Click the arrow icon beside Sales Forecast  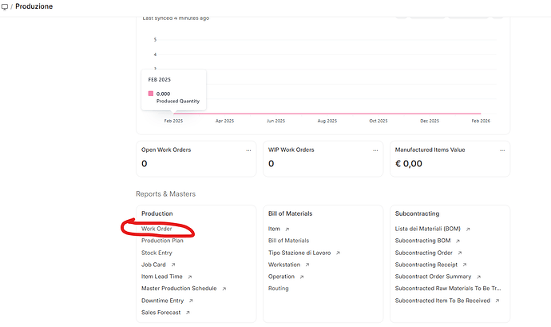pos(188,313)
